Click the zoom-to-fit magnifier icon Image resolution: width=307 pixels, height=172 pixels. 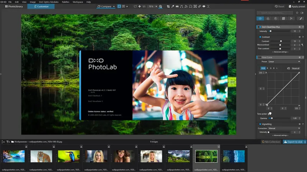[x=160, y=6]
